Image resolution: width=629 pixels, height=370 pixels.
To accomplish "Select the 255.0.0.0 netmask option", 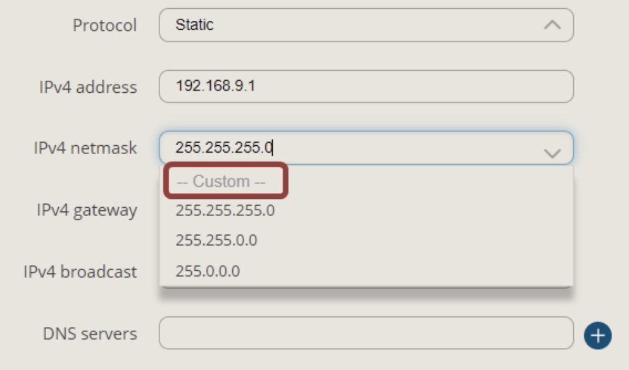I will [208, 272].
